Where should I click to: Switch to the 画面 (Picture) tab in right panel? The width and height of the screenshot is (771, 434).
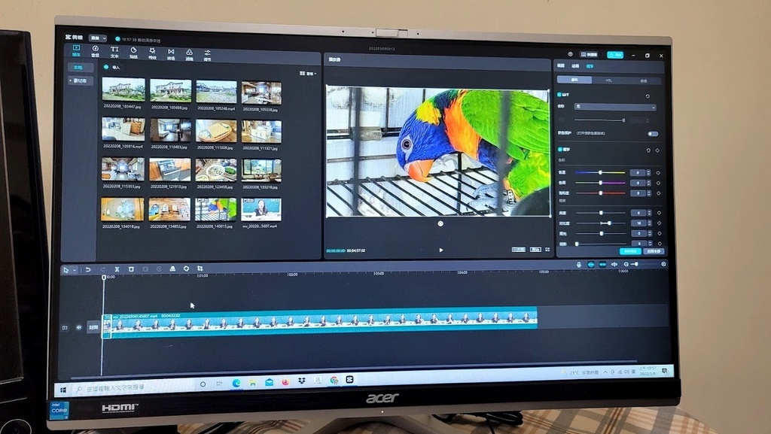click(561, 65)
